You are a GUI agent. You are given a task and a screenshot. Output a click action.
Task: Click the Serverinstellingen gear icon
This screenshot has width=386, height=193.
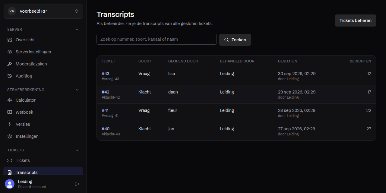(10, 52)
